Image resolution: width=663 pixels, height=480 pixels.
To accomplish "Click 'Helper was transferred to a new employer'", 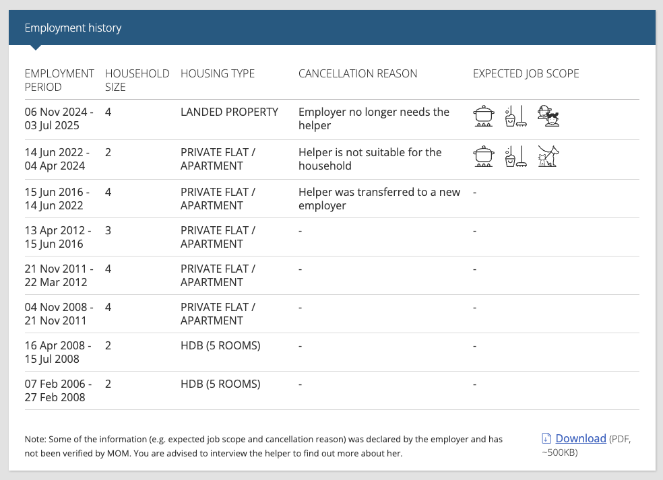I will [x=379, y=199].
